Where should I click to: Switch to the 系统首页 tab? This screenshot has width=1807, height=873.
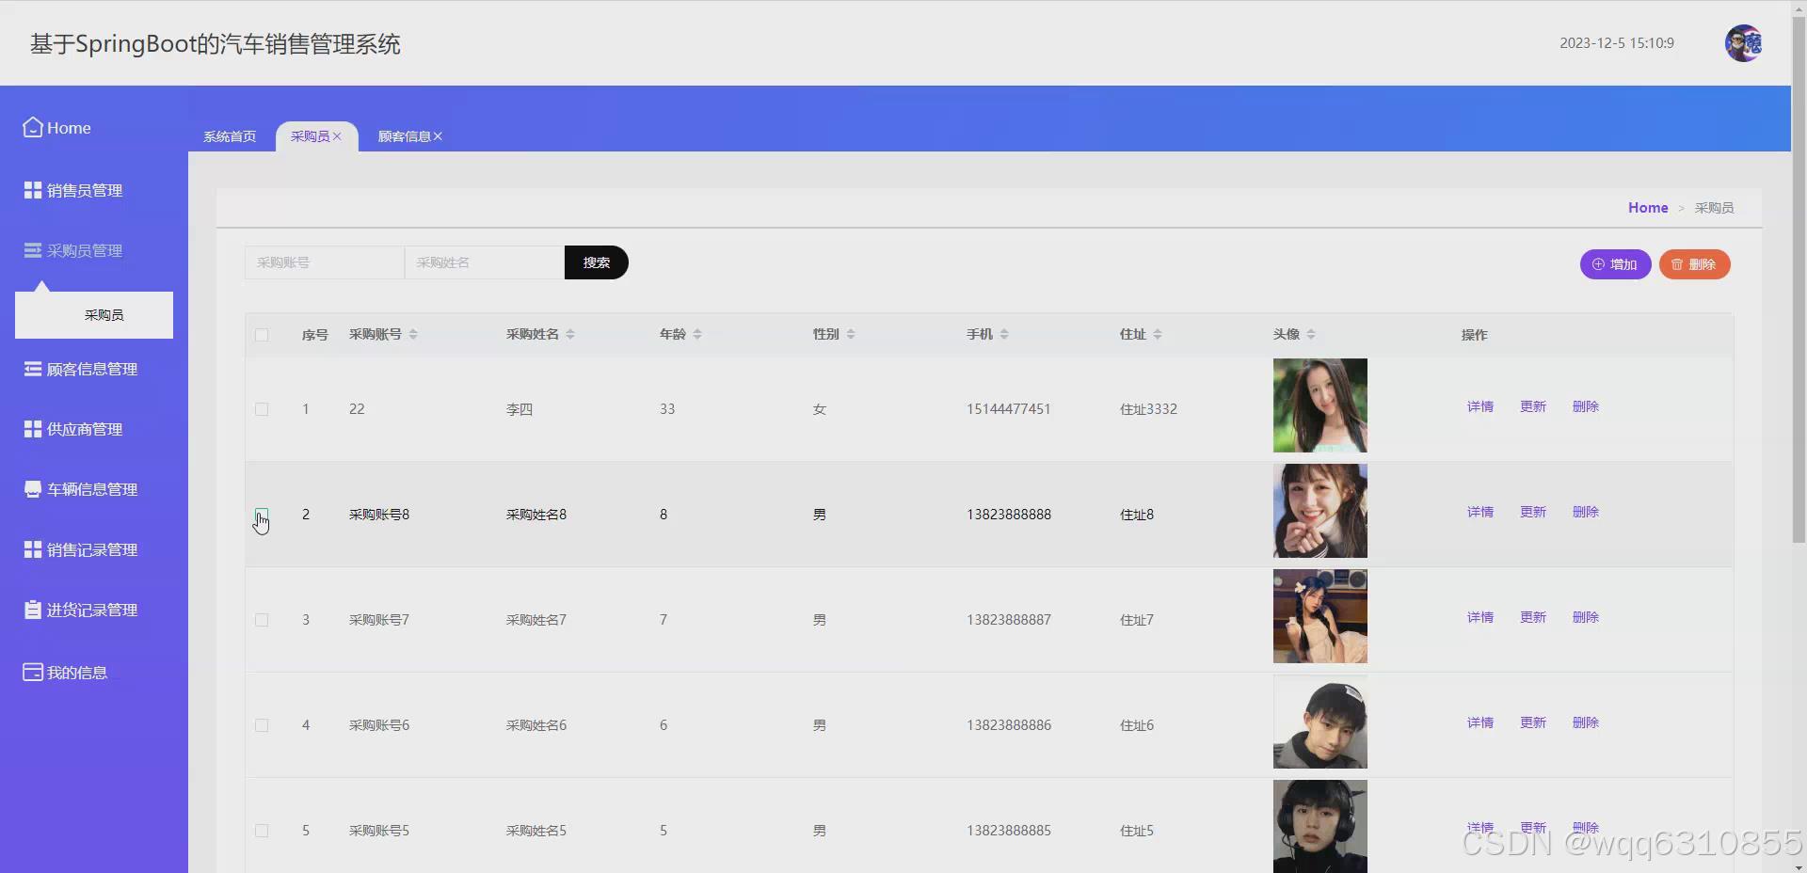pos(230,136)
